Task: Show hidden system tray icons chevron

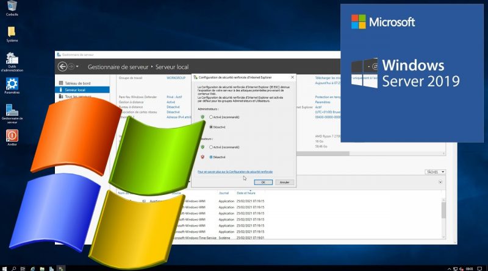Action: pyautogui.click(x=449, y=269)
